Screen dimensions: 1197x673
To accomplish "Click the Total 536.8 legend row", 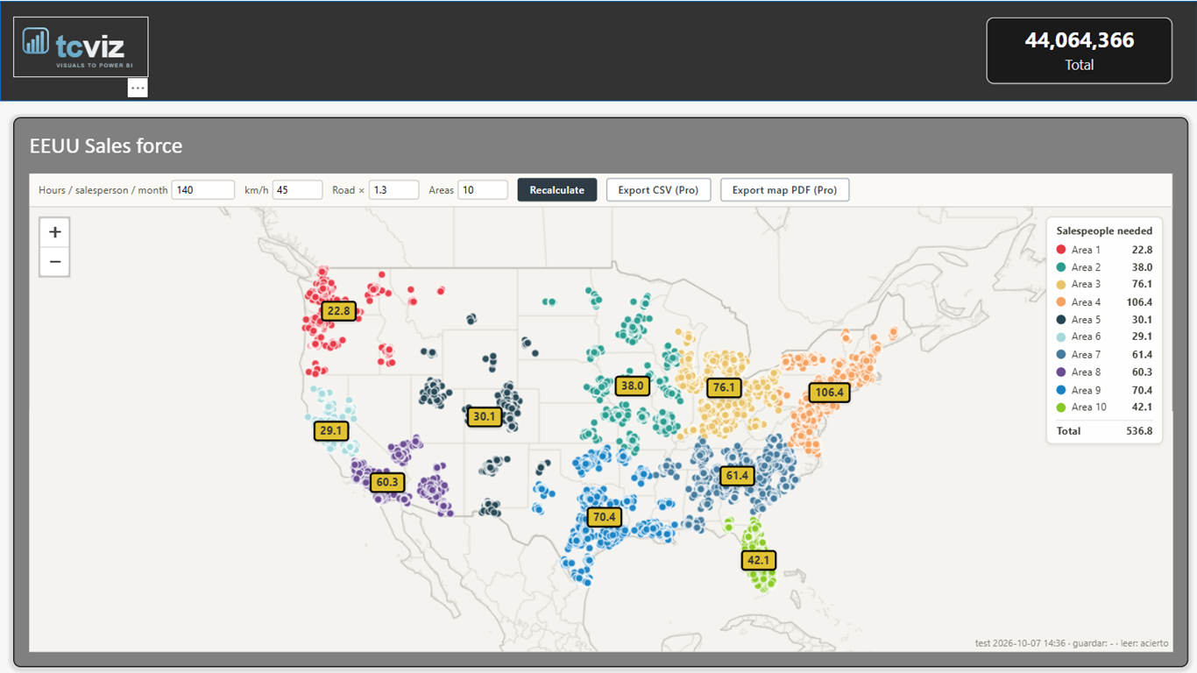I will click(1104, 431).
